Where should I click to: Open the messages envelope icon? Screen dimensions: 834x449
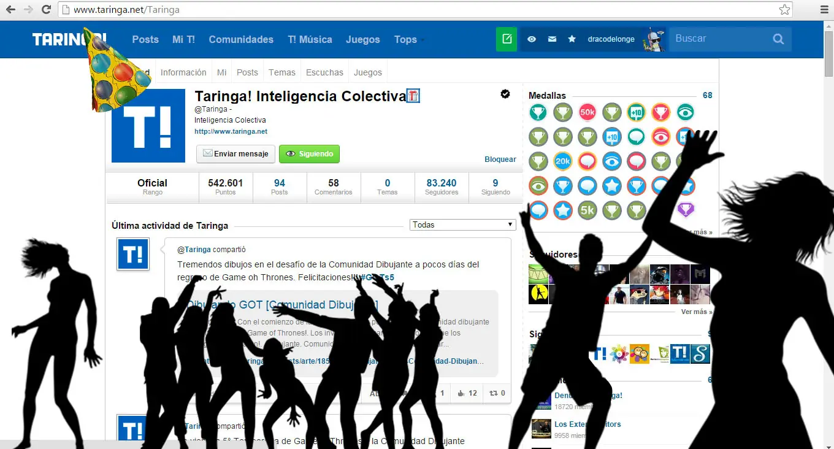click(x=552, y=39)
